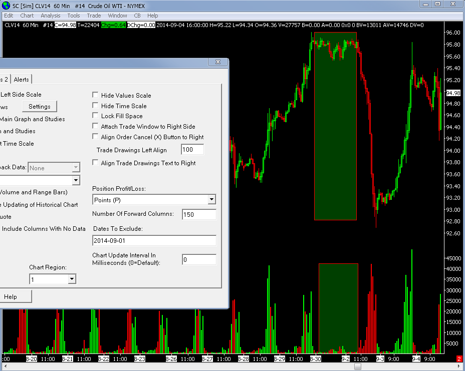
Task: Open the Trade menu
Action: pyautogui.click(x=94, y=16)
